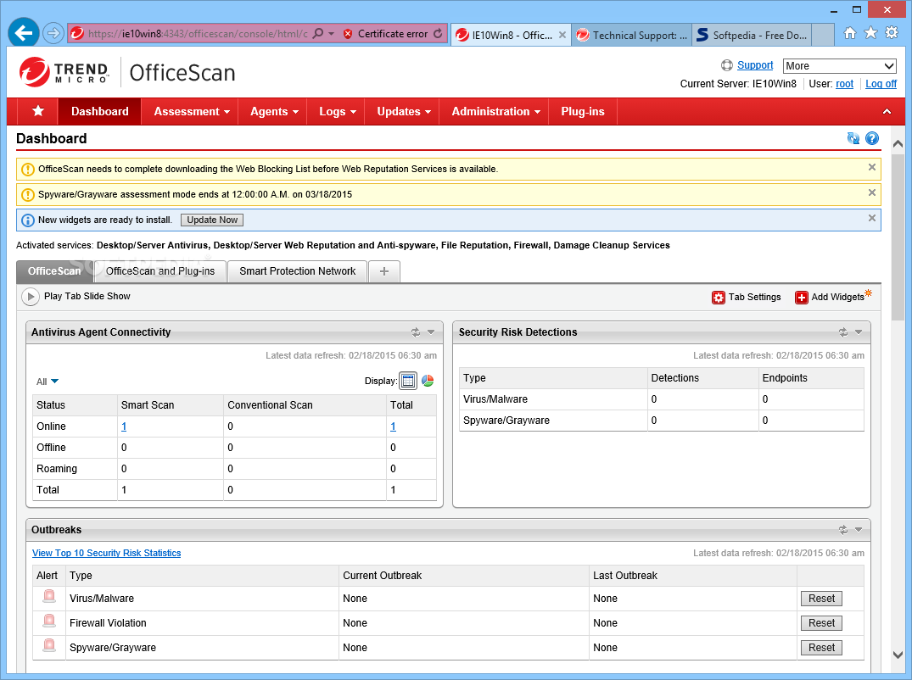Open the Plug-ins menu item
The width and height of the screenshot is (912, 680).
tap(582, 112)
